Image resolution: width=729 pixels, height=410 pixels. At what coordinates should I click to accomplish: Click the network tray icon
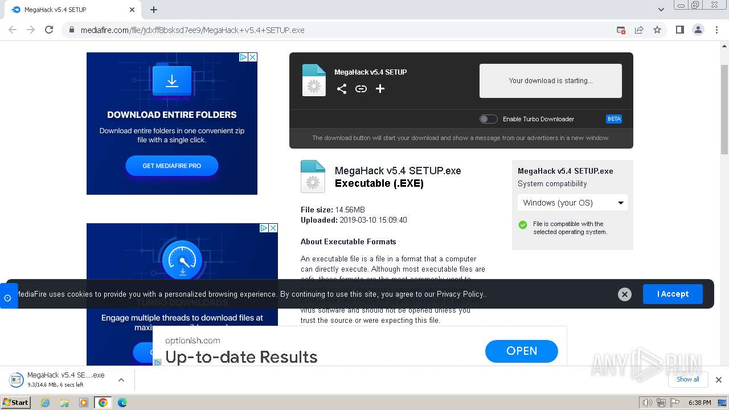pos(661,403)
